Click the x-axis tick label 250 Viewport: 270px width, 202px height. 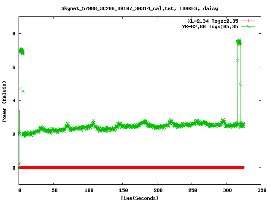pyautogui.click(x=193, y=190)
